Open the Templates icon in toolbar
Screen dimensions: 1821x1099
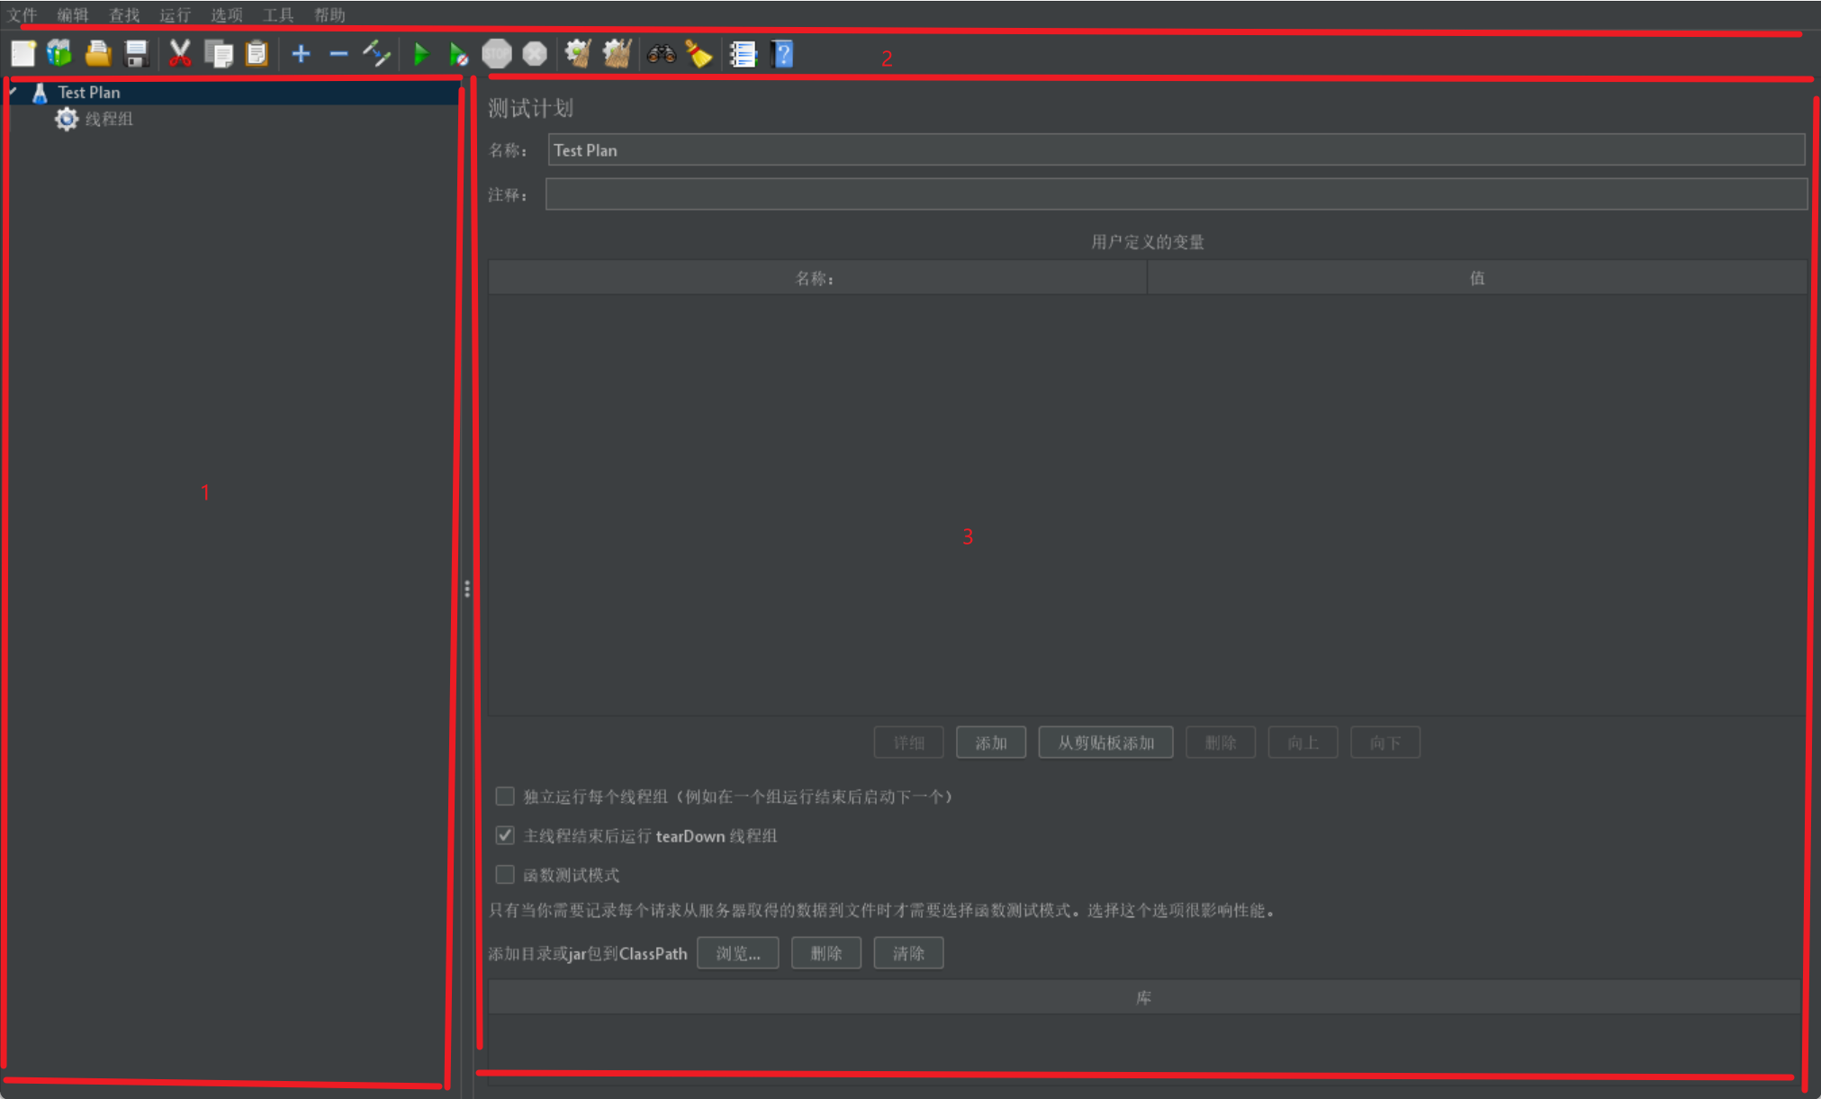[x=59, y=54]
